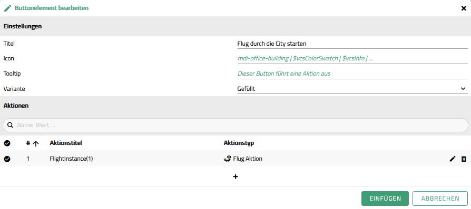Focus the Icon input field
Screen dimensions: 471x209
pyautogui.click(x=352, y=59)
